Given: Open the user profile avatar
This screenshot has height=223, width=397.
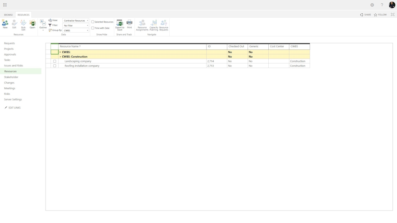Looking at the screenshot, I should pos(392,5).
